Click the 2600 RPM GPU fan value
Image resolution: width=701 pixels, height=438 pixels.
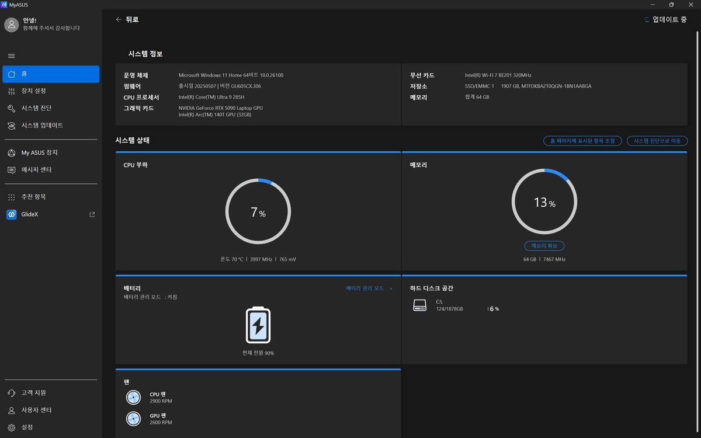[161, 422]
